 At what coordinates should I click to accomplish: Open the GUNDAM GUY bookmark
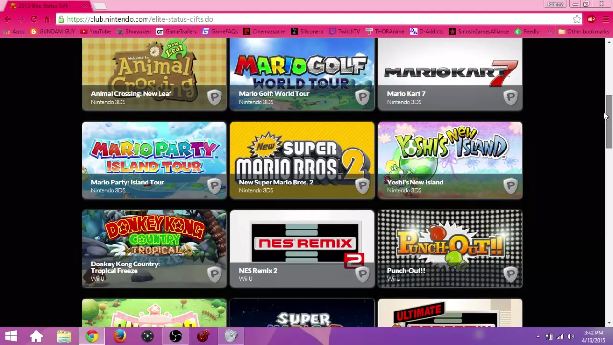[x=52, y=32]
